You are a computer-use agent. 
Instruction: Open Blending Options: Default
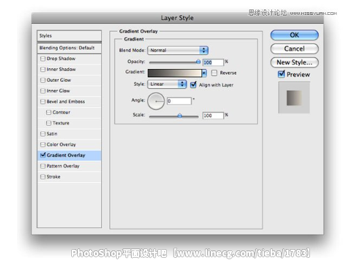(x=69, y=48)
